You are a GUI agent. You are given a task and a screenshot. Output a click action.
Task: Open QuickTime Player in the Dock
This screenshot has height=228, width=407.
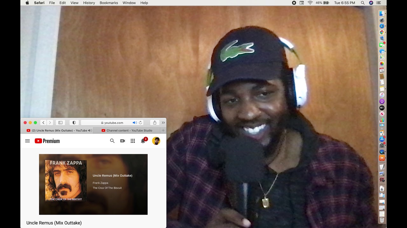pyautogui.click(x=382, y=152)
